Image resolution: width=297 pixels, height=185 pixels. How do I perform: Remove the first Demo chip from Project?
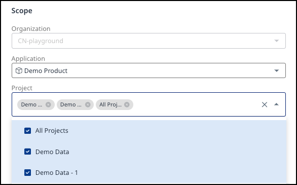[48, 104]
